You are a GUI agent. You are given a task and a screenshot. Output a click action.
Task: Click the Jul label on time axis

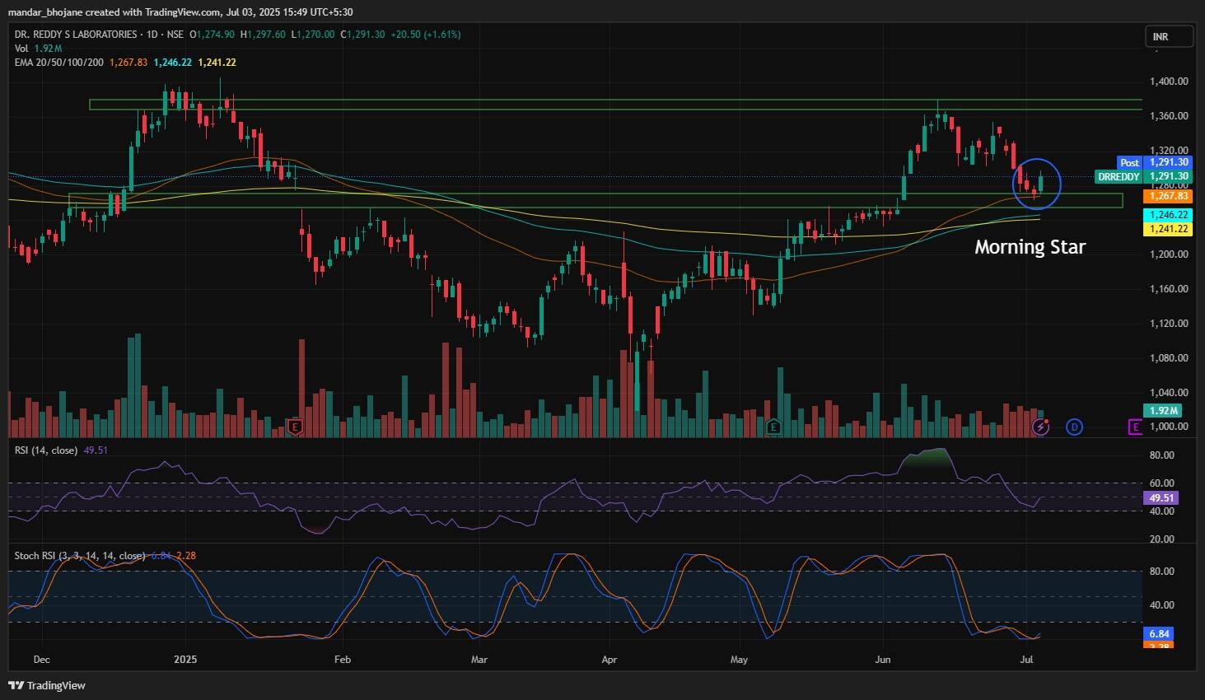point(1026,660)
